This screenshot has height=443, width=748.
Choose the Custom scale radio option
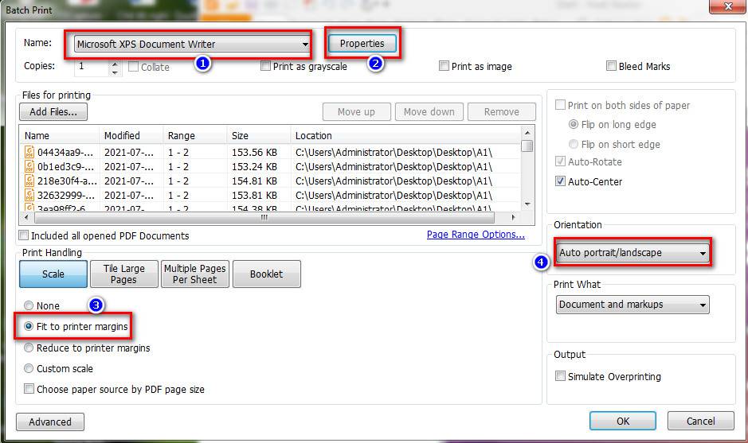click(29, 368)
